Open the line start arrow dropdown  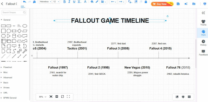pyautogui.click(x=113, y=2)
